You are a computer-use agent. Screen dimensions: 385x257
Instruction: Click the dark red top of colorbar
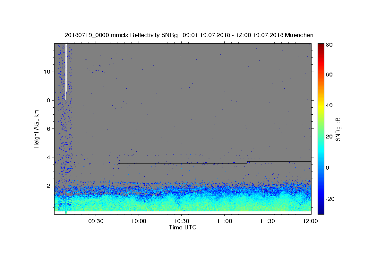(321, 45)
